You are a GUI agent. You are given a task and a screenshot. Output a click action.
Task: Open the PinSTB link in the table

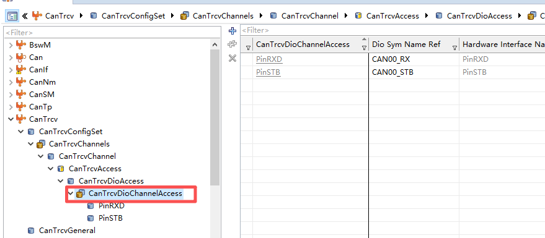(x=268, y=72)
